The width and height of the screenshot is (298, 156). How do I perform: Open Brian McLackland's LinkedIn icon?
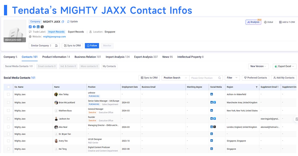(212, 102)
